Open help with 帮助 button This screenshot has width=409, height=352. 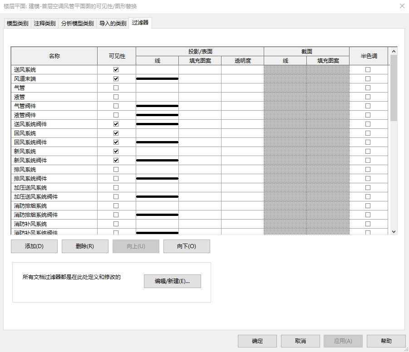[386, 341]
